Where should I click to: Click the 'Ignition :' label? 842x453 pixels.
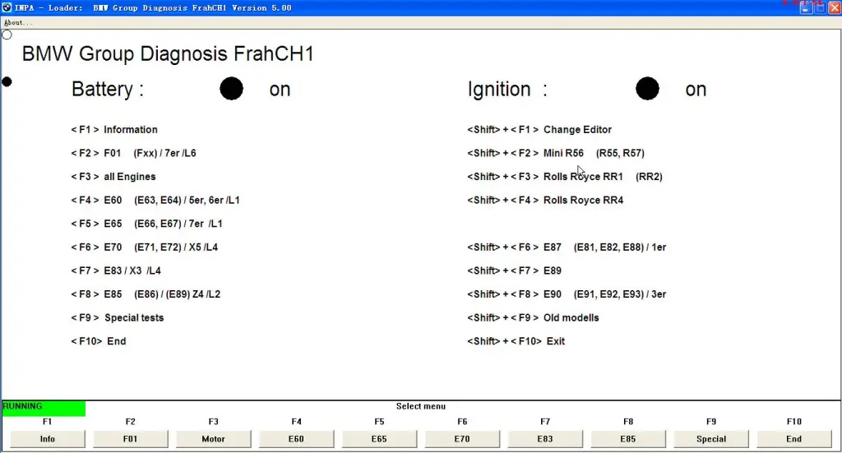click(x=507, y=89)
